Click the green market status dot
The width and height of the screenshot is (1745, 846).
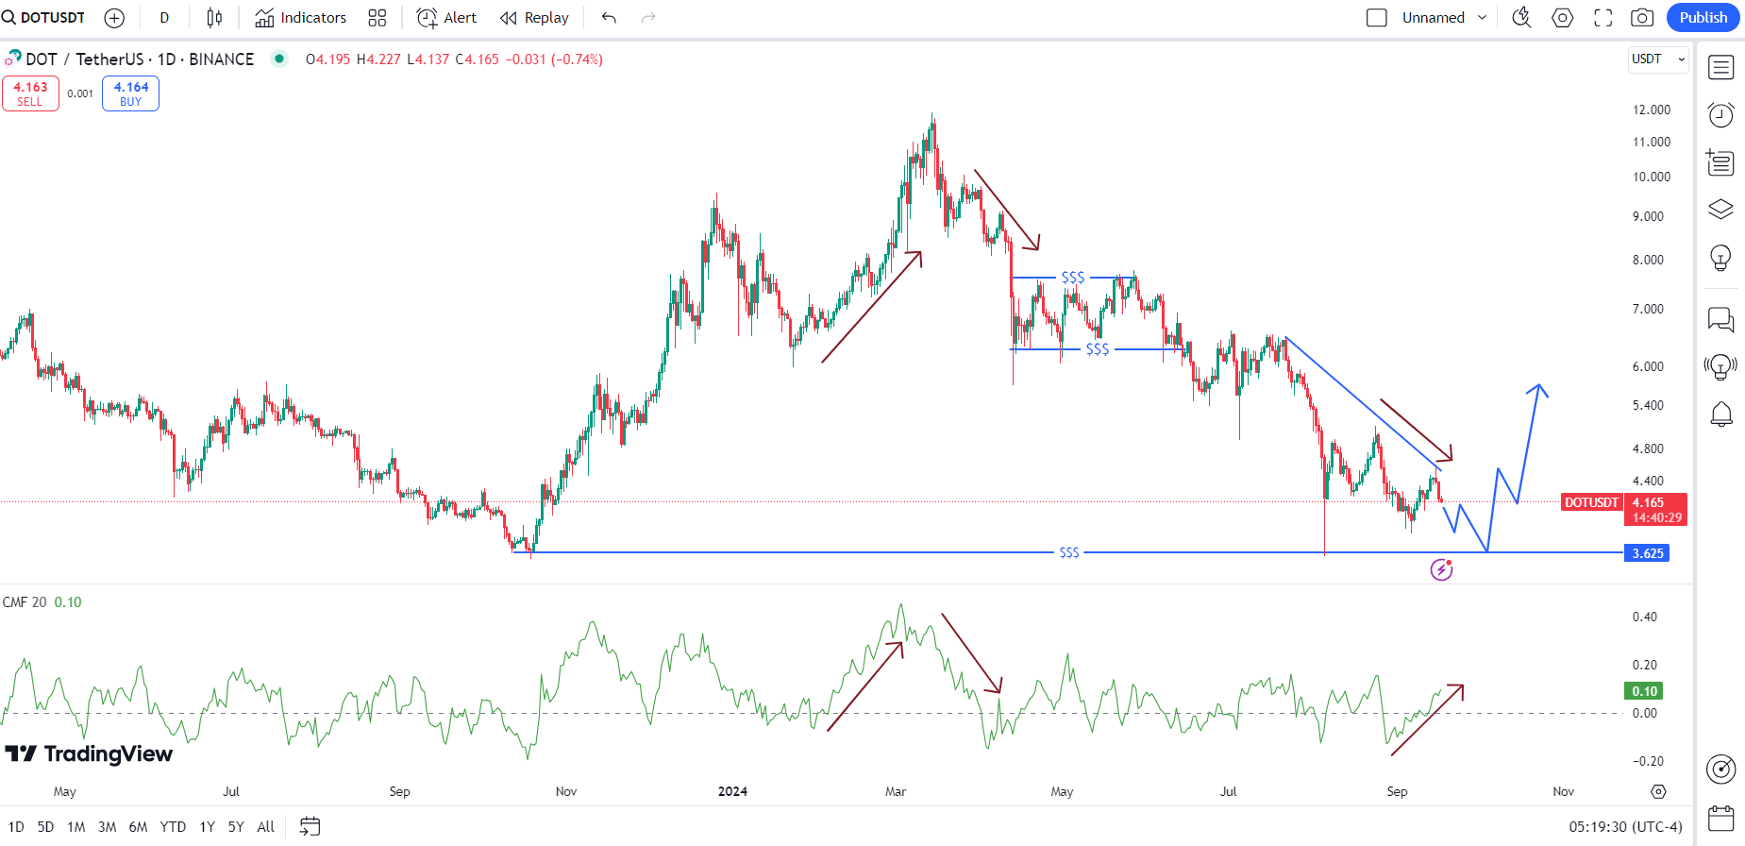(x=279, y=59)
